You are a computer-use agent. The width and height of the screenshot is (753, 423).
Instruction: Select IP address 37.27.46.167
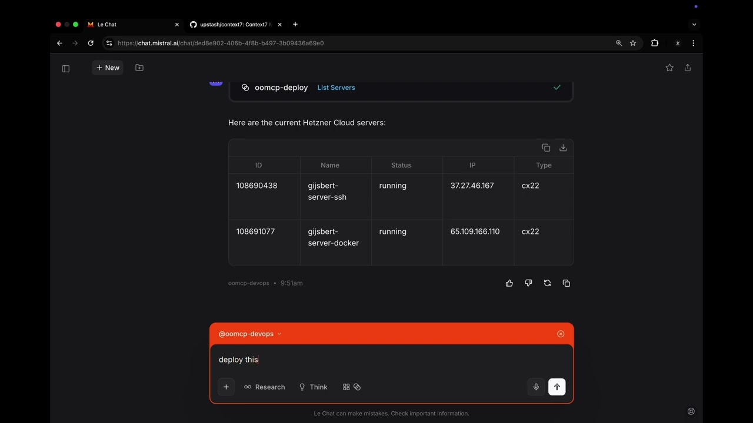point(472,186)
